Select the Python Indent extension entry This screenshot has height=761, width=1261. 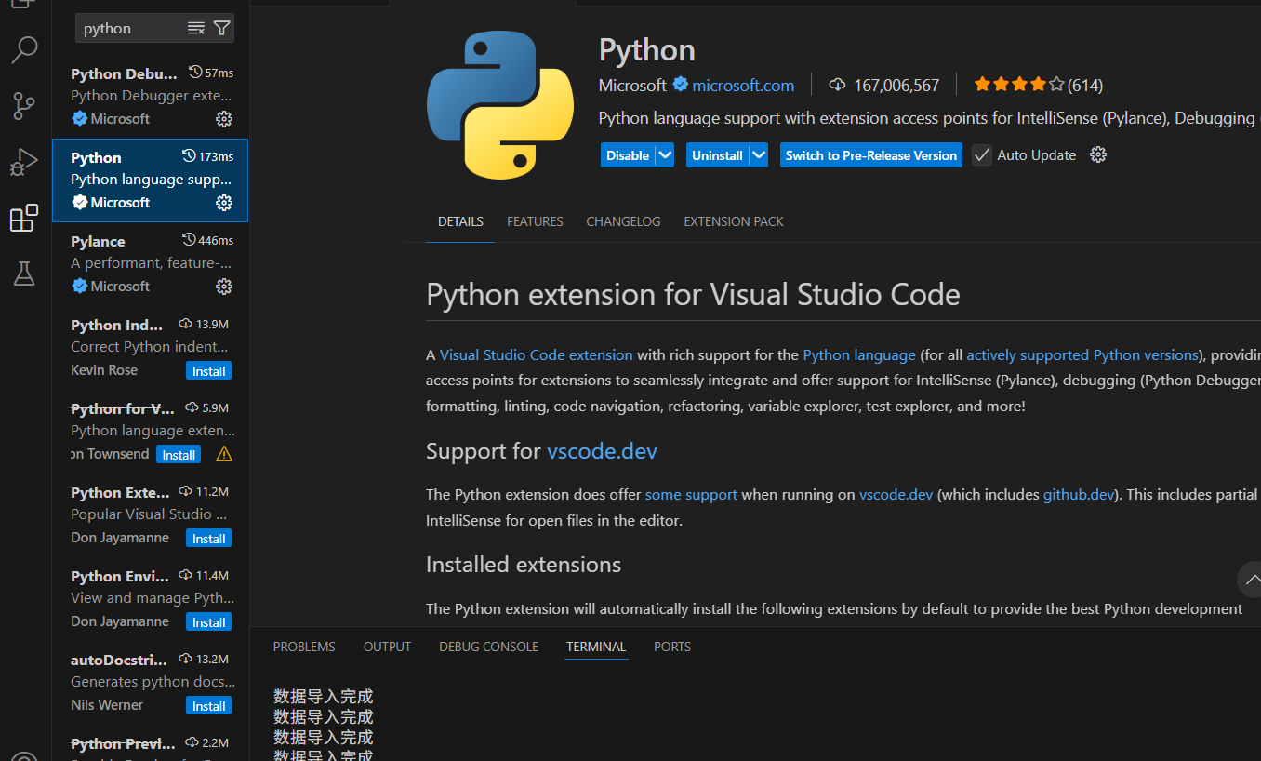click(x=150, y=348)
